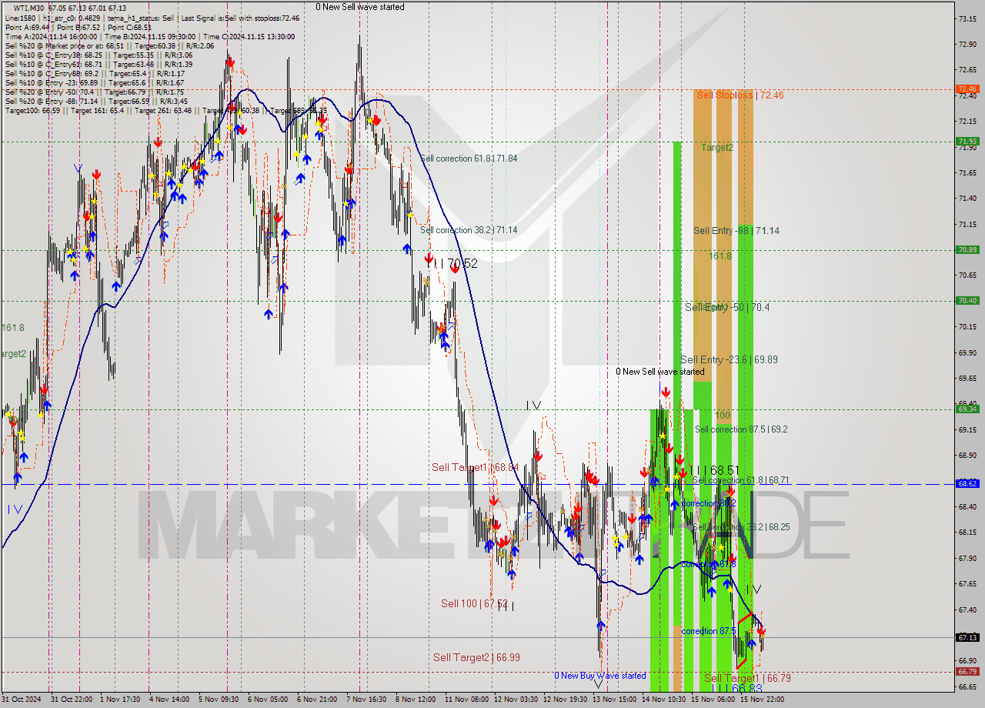Click the '5 Nov 09:30' time axis label
This screenshot has width=985, height=708.
[x=218, y=700]
